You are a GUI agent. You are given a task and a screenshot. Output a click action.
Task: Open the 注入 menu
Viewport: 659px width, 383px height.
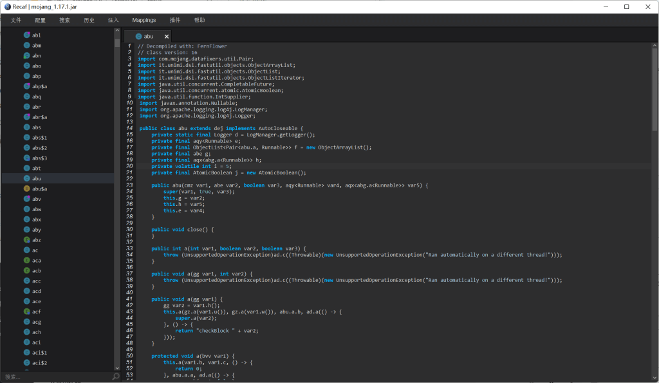click(113, 20)
